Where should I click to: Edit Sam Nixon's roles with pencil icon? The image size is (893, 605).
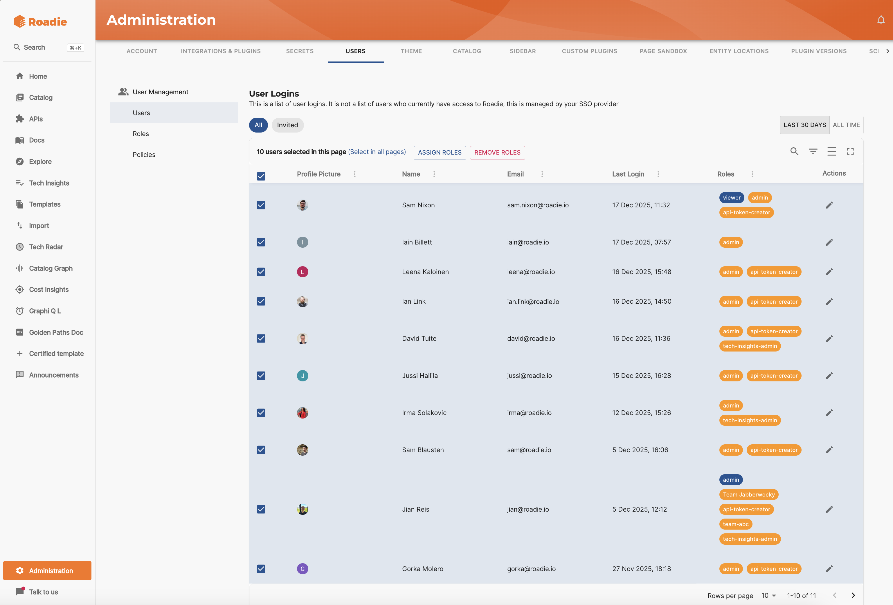[x=829, y=205]
